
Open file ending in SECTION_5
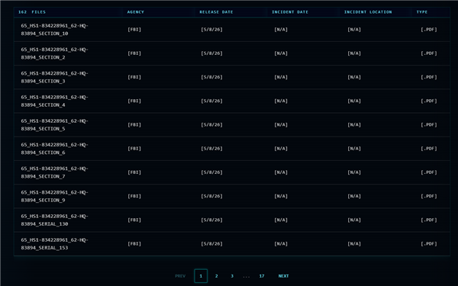[54, 124]
